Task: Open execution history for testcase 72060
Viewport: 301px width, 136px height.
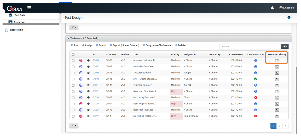Action: point(277,67)
